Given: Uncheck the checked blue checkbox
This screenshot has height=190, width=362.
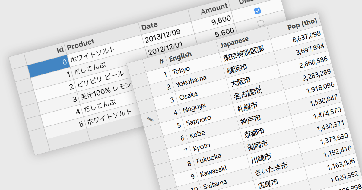Looking at the screenshot, I should click(257, 11).
